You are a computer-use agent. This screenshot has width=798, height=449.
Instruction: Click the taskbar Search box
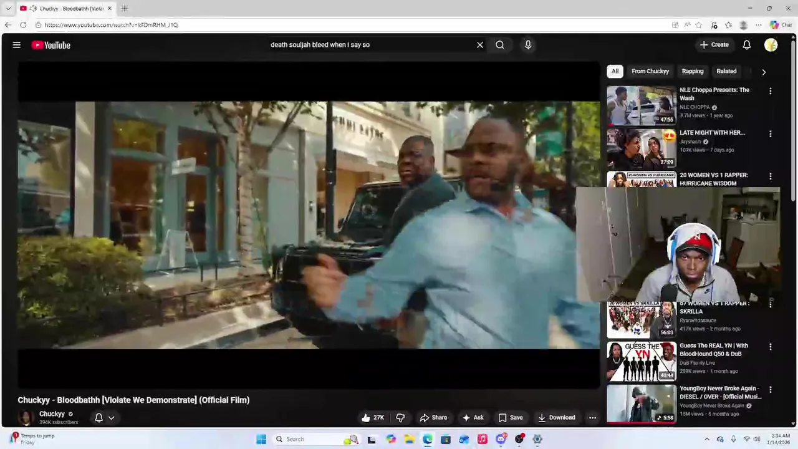point(317,439)
